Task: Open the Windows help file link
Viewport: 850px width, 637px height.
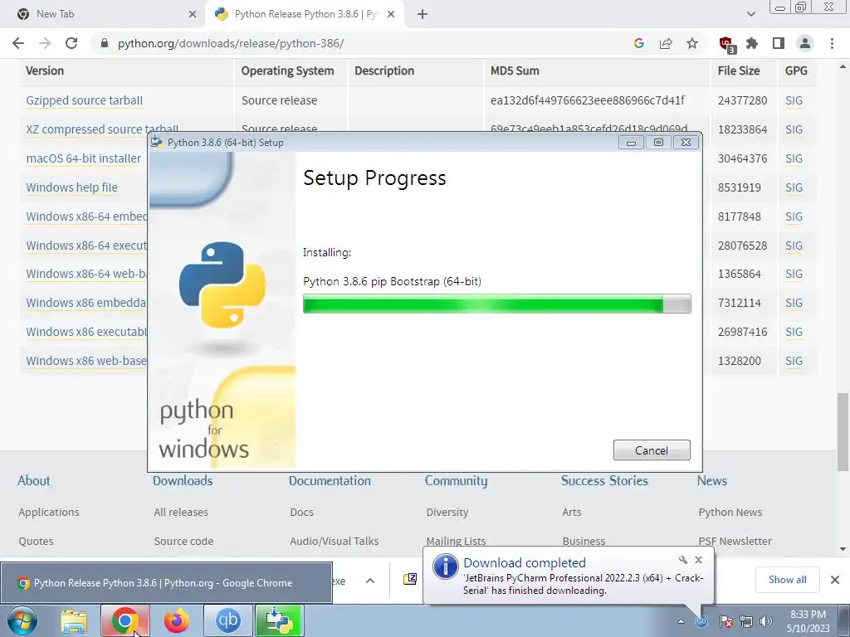Action: click(71, 187)
